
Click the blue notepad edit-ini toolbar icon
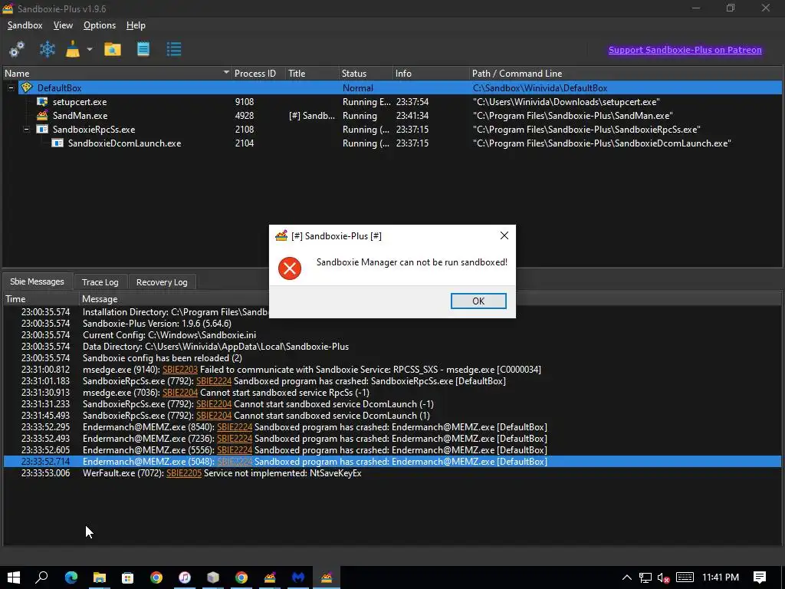(x=143, y=49)
